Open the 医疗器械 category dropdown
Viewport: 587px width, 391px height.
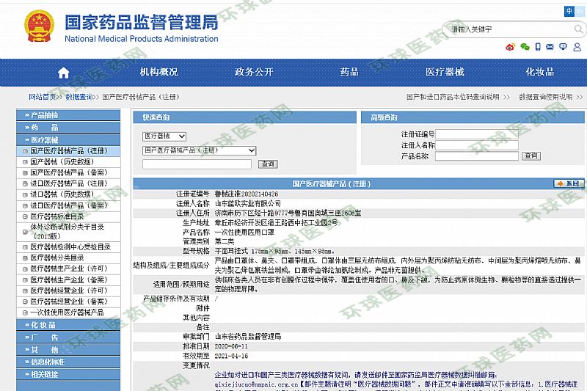click(x=164, y=136)
